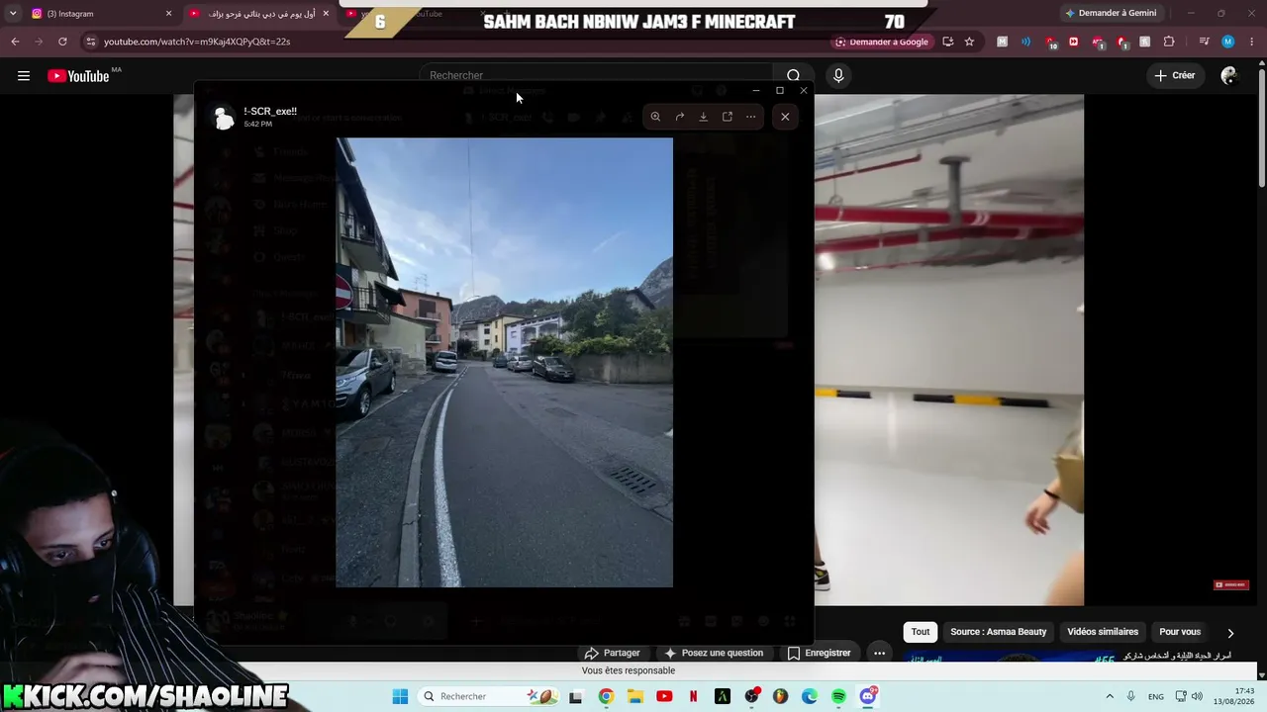The width and height of the screenshot is (1267, 712).
Task: Open the Chrome extensions puzzle icon
Action: coord(1169,42)
